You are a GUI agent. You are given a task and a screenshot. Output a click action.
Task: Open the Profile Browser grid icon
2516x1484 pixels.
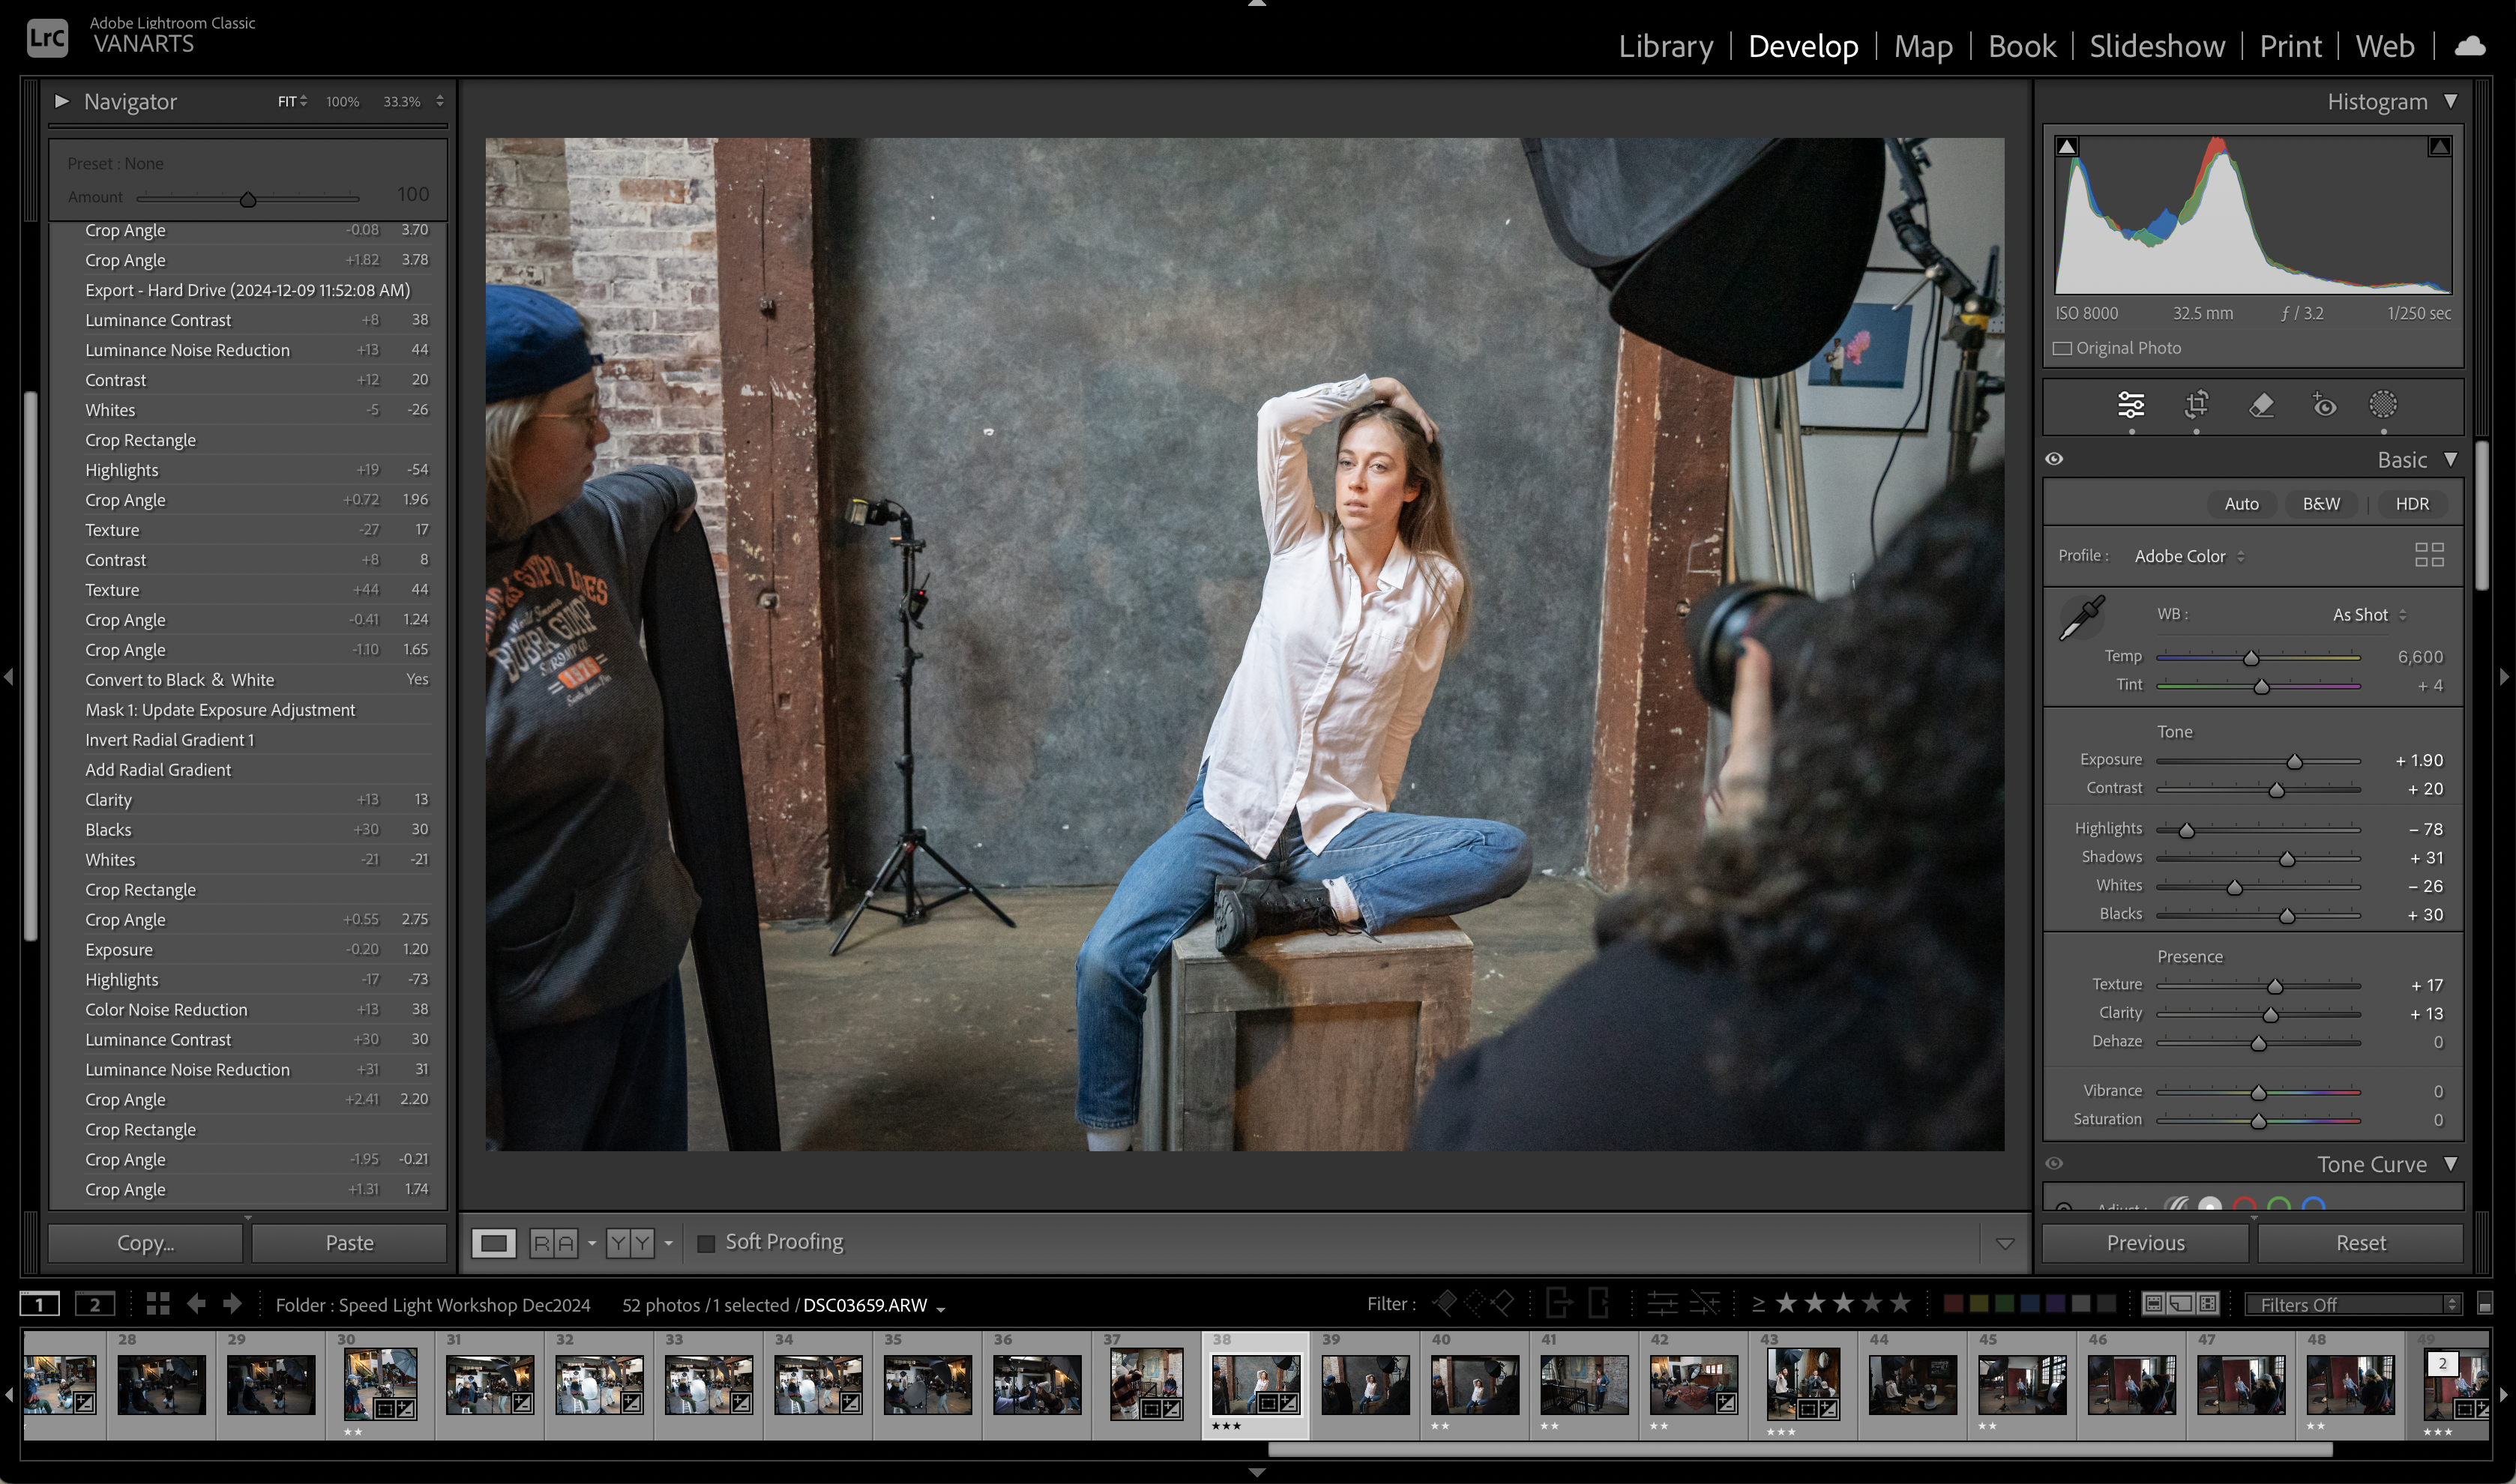2429,555
